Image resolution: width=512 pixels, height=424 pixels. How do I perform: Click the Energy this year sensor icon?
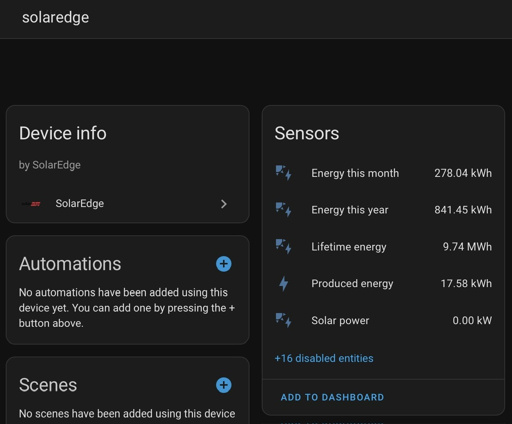click(x=284, y=210)
